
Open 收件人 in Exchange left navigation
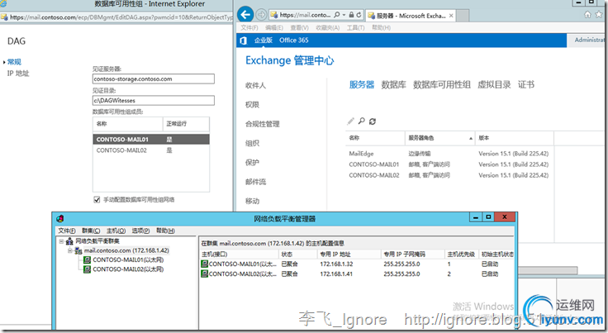coord(255,85)
